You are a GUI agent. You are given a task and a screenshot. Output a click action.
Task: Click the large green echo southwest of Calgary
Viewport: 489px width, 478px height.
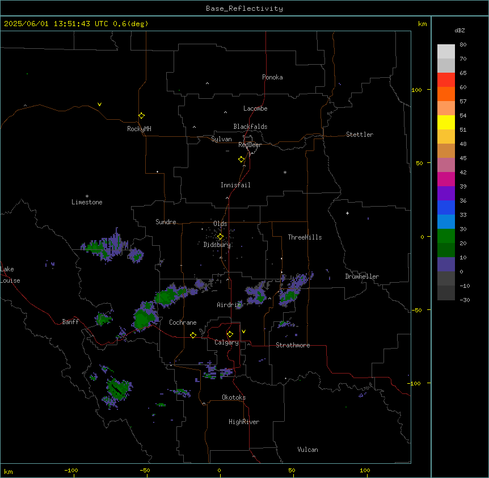118,389
